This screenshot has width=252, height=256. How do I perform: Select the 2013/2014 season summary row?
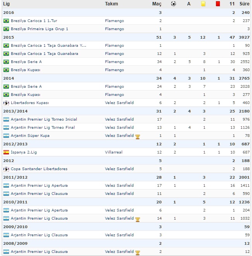(126, 111)
